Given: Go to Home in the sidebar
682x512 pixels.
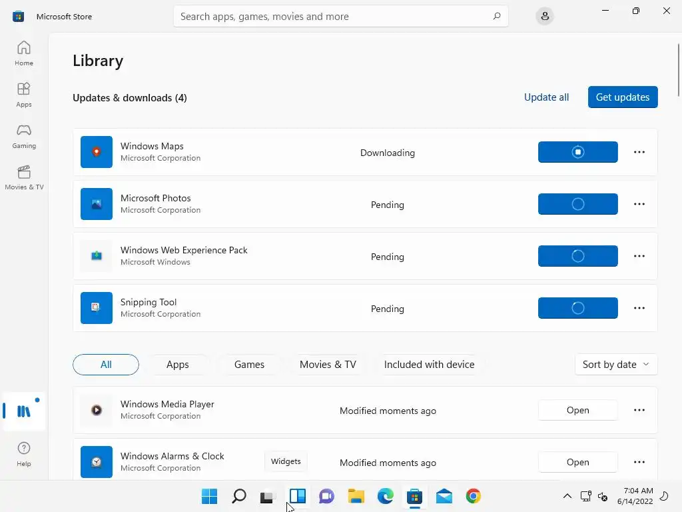Looking at the screenshot, I should point(24,53).
